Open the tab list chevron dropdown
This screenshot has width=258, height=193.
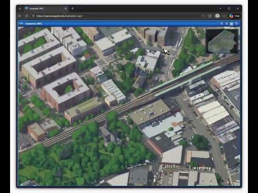click(x=20, y=8)
